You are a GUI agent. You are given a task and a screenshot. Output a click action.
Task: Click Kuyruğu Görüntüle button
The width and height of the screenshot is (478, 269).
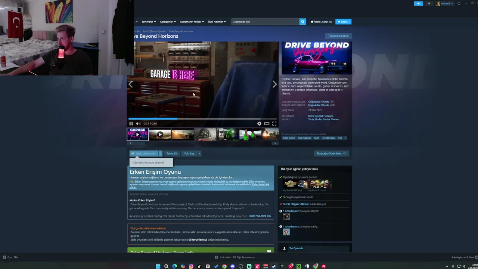(332, 154)
